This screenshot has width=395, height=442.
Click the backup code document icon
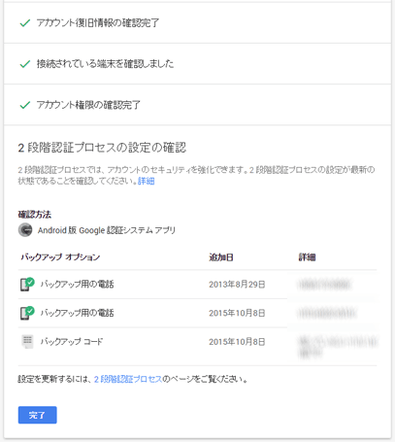27,341
